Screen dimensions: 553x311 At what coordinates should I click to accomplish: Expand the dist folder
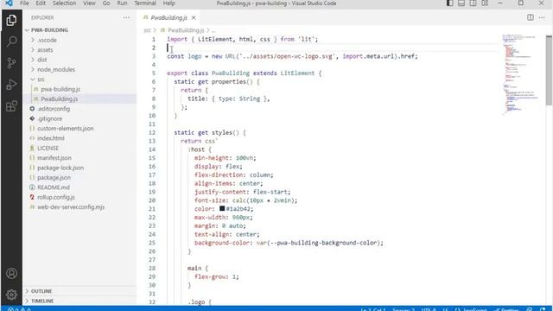pyautogui.click(x=42, y=60)
